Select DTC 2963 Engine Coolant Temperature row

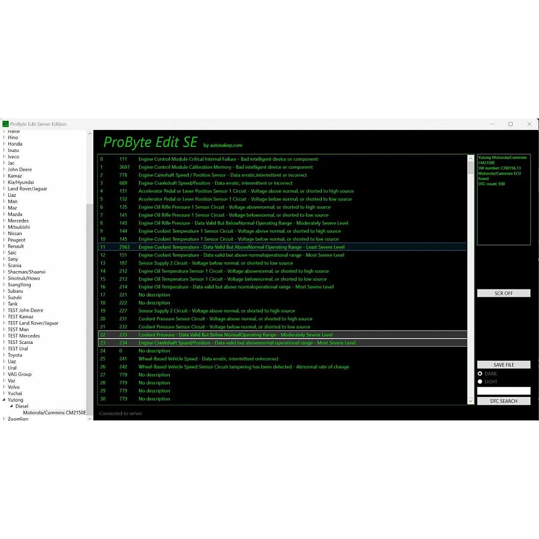[x=241, y=247]
